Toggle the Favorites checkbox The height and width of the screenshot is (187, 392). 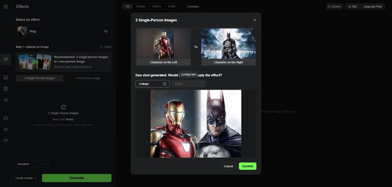click(184, 6)
